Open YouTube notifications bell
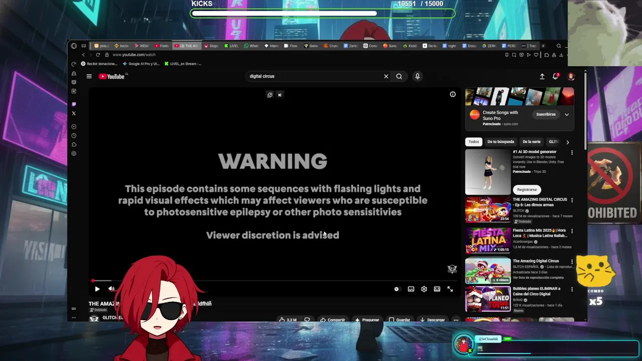This screenshot has width=642, height=361. pos(555,76)
